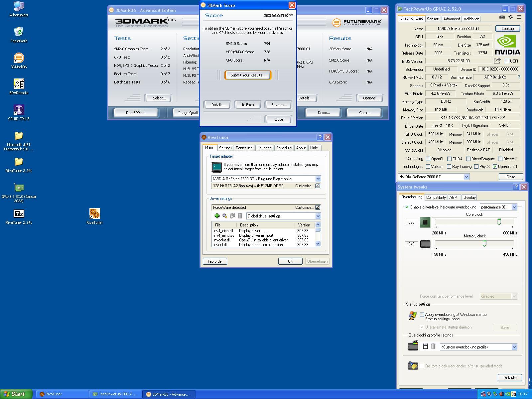
Task: Click Run 3DMark button
Action: [x=136, y=113]
